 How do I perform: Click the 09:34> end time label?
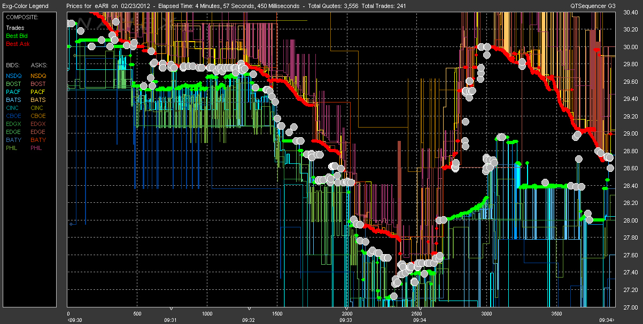pos(606,320)
